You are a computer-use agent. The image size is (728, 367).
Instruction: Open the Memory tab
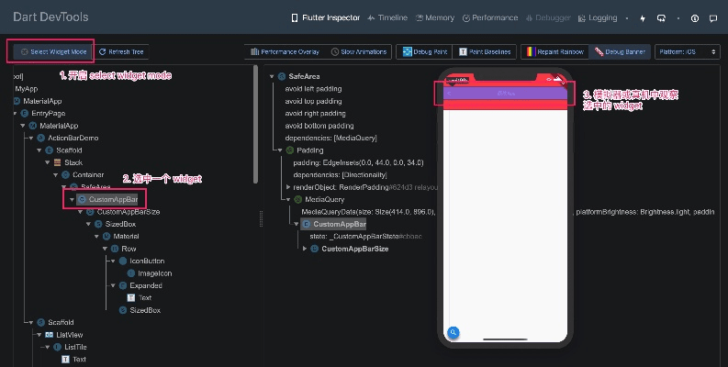[x=434, y=17]
